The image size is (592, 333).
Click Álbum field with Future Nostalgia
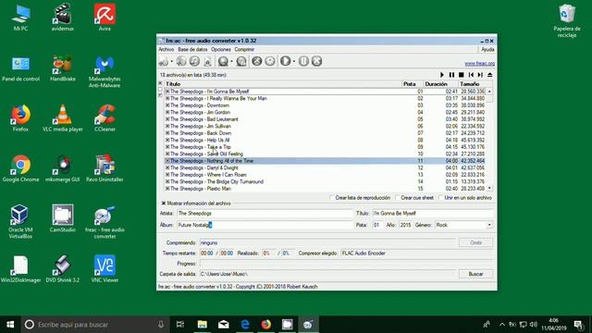coord(265,225)
